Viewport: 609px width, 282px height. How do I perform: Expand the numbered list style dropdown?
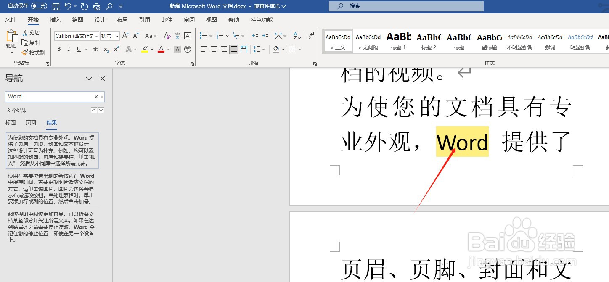point(227,36)
